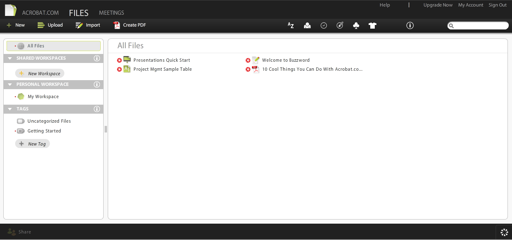Viewport: 512px width, 240px height.
Task: Click the Upgrade Now link
Action: click(x=438, y=5)
